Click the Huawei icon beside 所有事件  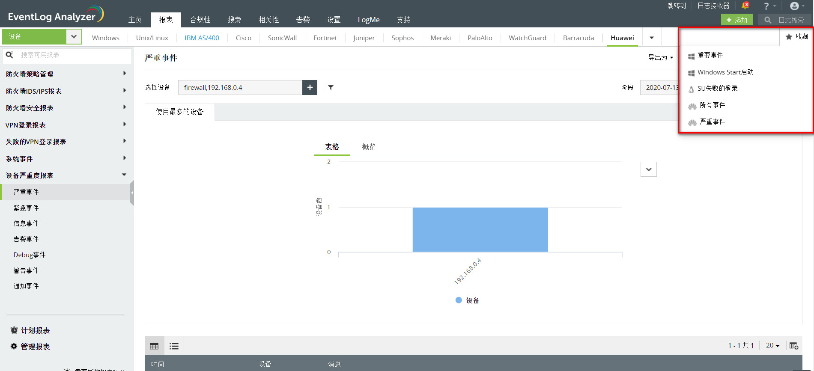coord(692,106)
